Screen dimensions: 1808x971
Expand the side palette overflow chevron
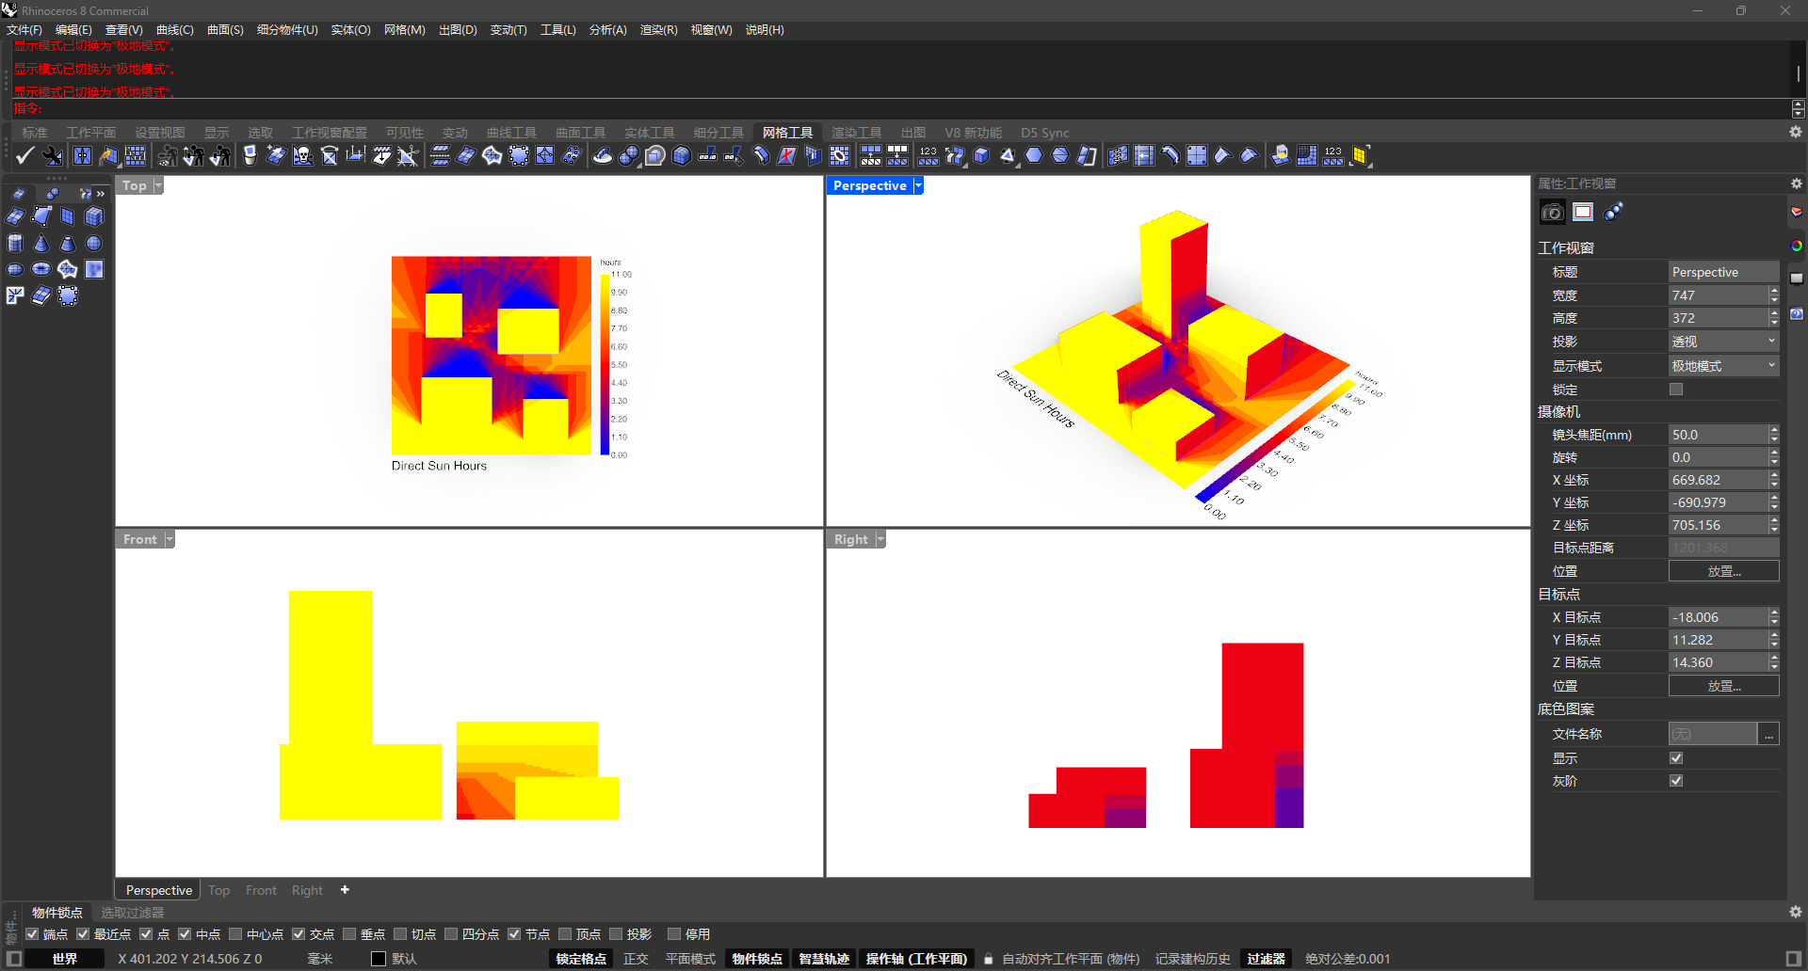coord(101,194)
